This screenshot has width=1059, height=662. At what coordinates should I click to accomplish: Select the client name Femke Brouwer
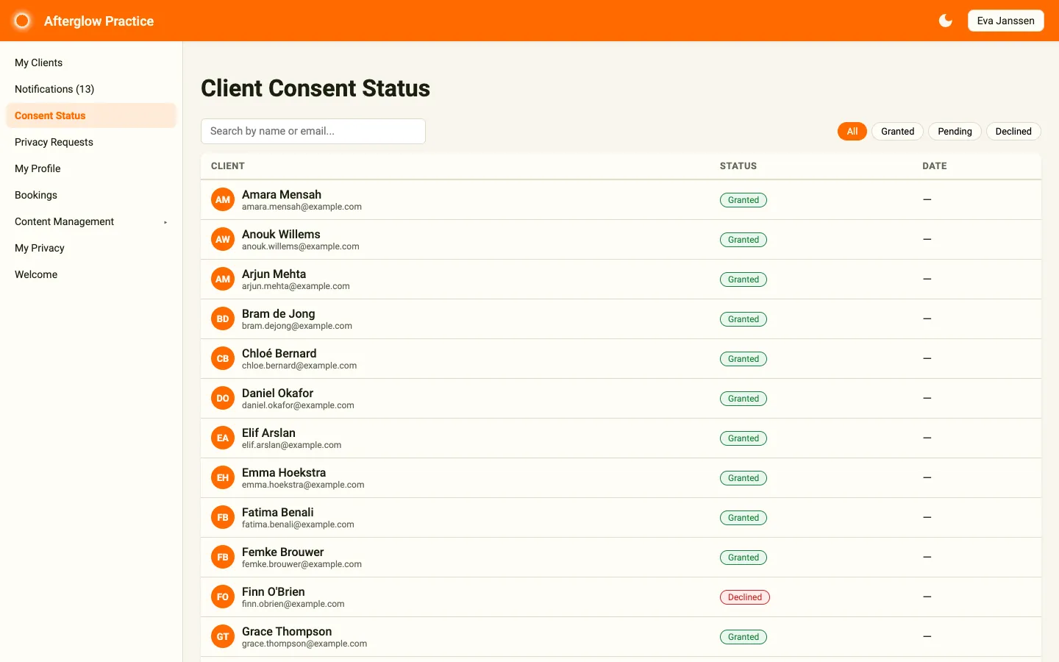click(x=282, y=552)
